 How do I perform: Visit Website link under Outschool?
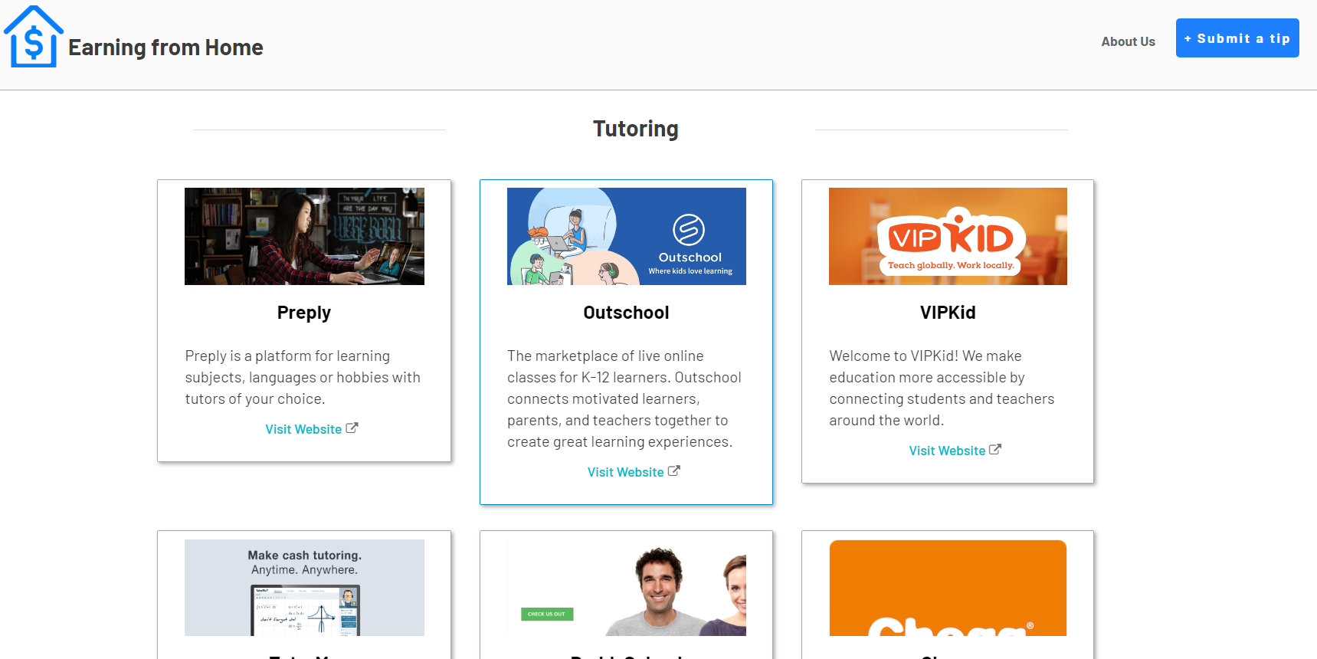click(x=626, y=472)
